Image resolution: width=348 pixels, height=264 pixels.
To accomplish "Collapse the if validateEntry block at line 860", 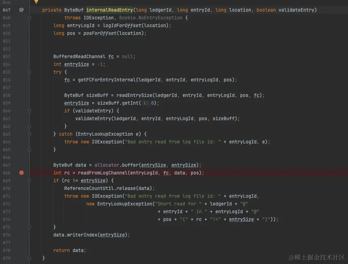I will click(29, 111).
